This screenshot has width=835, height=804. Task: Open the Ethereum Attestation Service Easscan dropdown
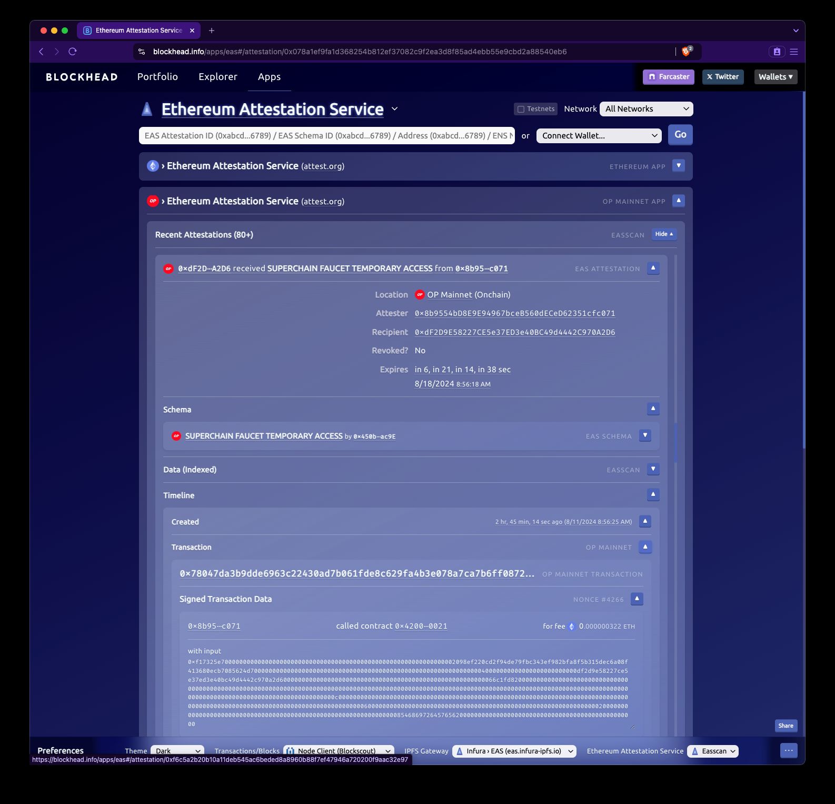click(713, 751)
